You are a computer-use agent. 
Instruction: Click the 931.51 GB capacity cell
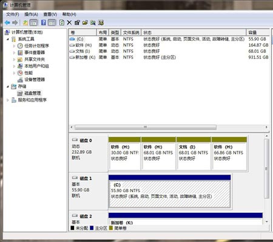258,57
